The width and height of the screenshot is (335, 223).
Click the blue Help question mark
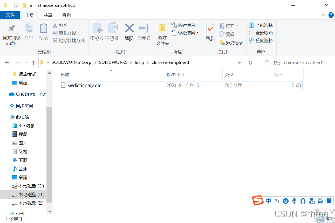tap(331, 15)
